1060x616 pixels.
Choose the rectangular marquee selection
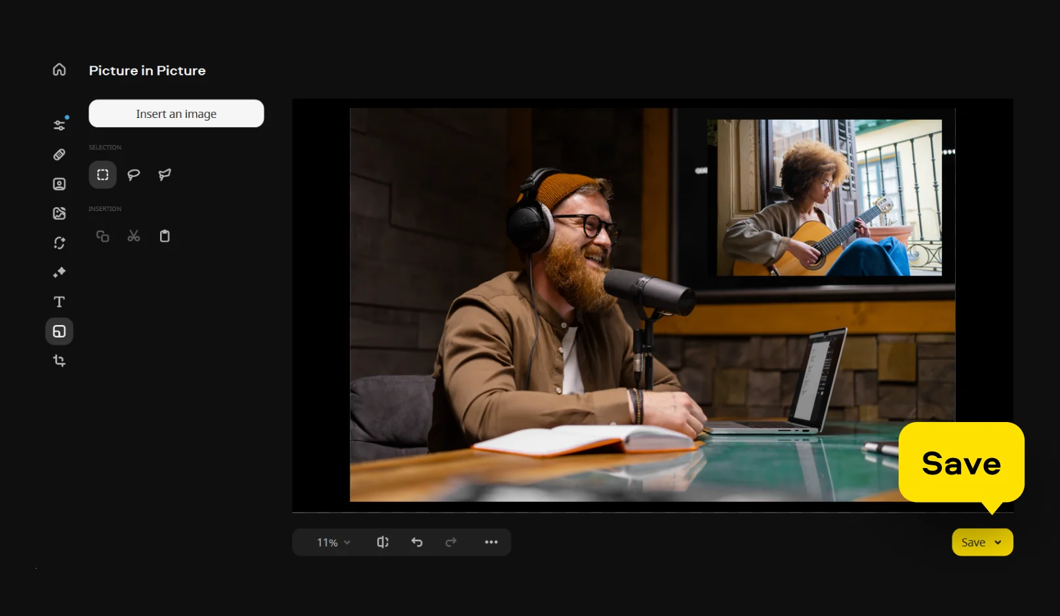point(102,174)
